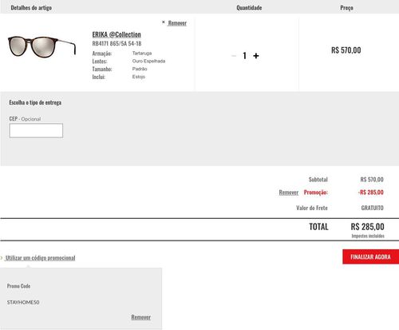
Task: Click the quantity value 1
Action: (244, 56)
